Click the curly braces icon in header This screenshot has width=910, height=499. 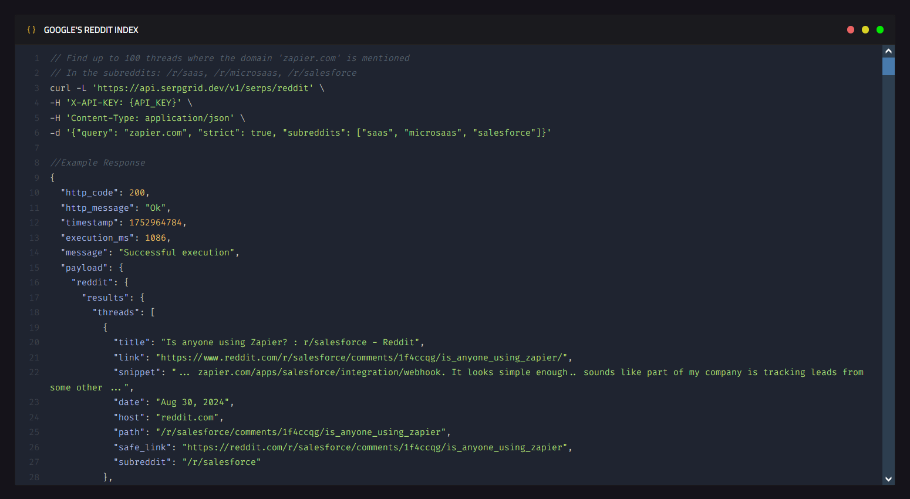click(x=31, y=30)
